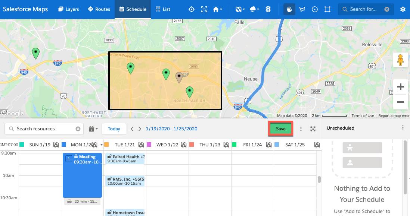Zoom in the map with plus button
The height and width of the screenshot is (216, 410).
click(400, 87)
